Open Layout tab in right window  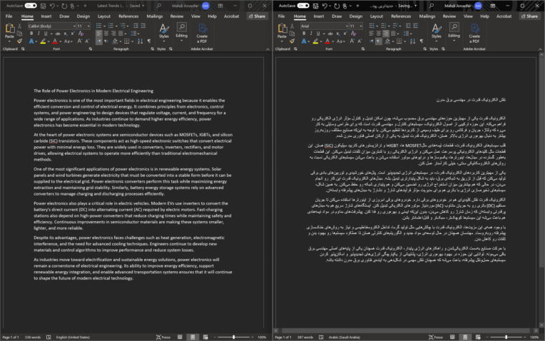point(377,16)
